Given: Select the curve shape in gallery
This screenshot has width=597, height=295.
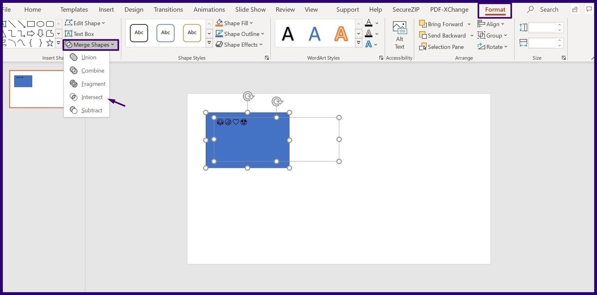Looking at the screenshot, I should [21, 43].
